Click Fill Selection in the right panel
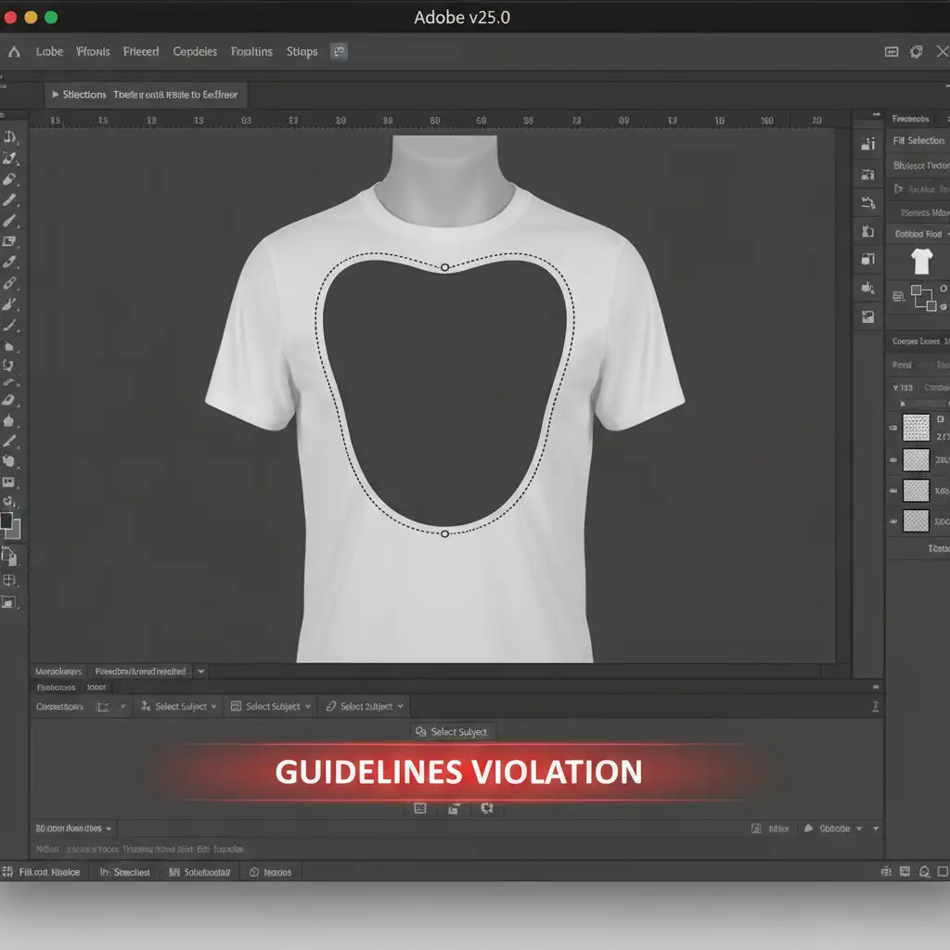 click(918, 141)
